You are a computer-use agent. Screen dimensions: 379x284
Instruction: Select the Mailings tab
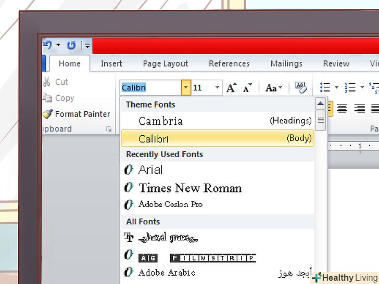[x=286, y=64]
